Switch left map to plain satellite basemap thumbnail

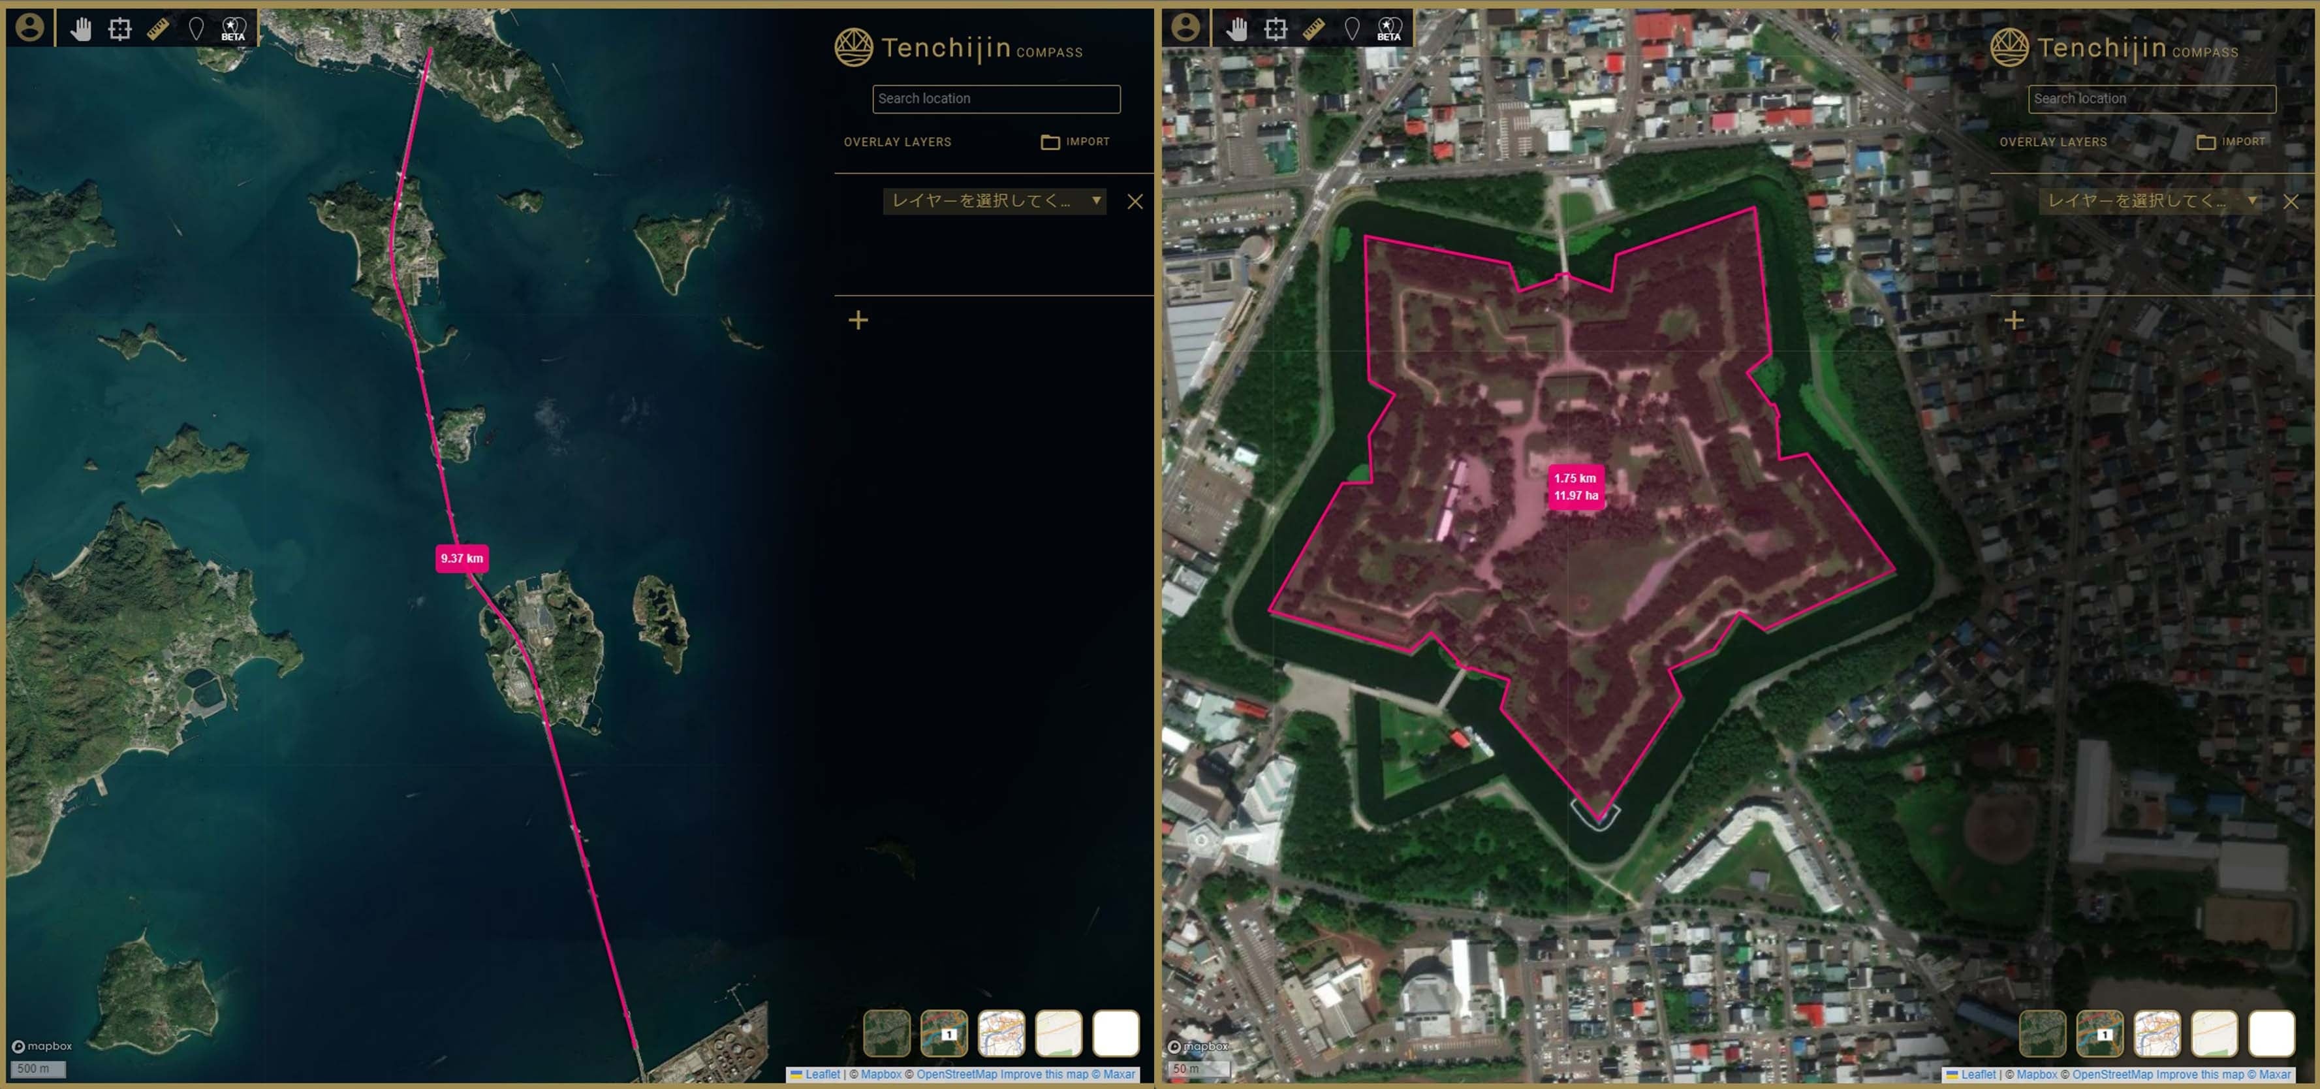click(x=886, y=1032)
